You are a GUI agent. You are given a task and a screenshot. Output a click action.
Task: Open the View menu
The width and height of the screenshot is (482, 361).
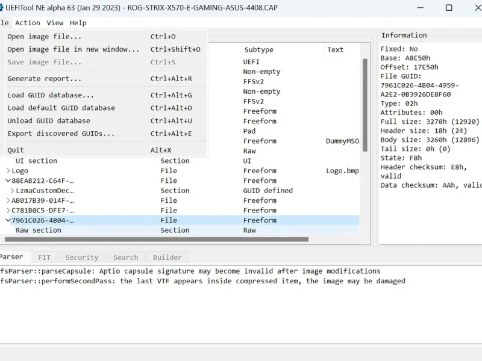pos(55,23)
